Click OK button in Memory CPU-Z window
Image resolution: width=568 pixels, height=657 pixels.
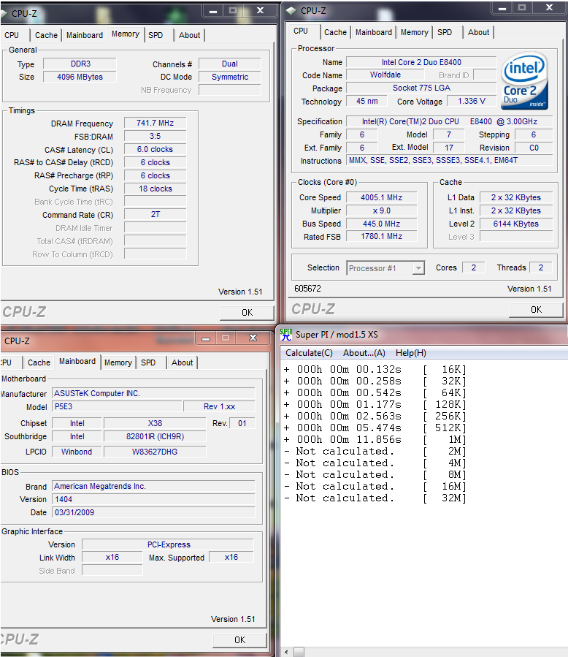(247, 313)
